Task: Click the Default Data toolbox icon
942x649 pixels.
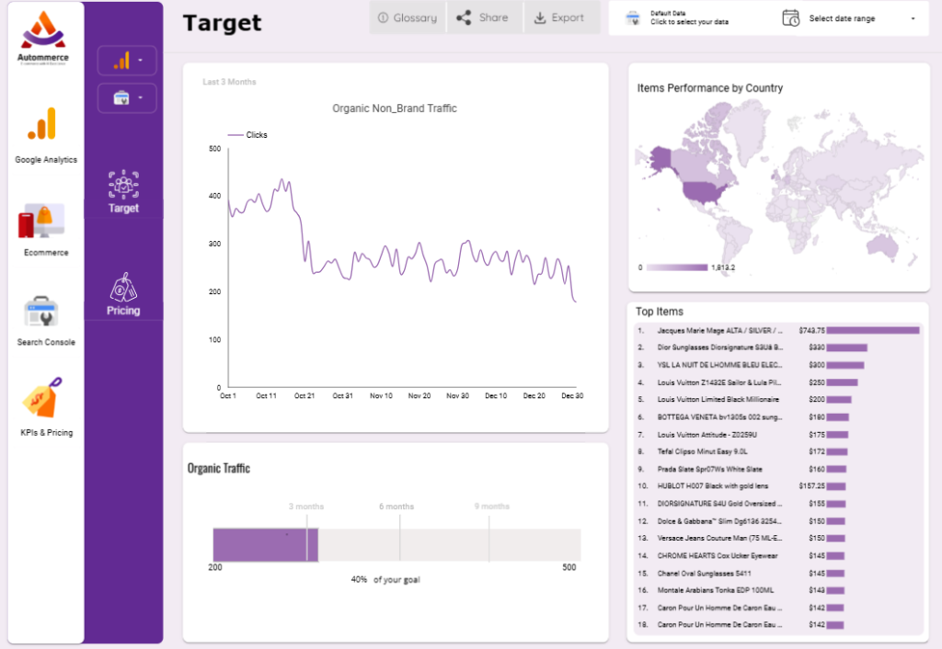Action: coord(633,18)
